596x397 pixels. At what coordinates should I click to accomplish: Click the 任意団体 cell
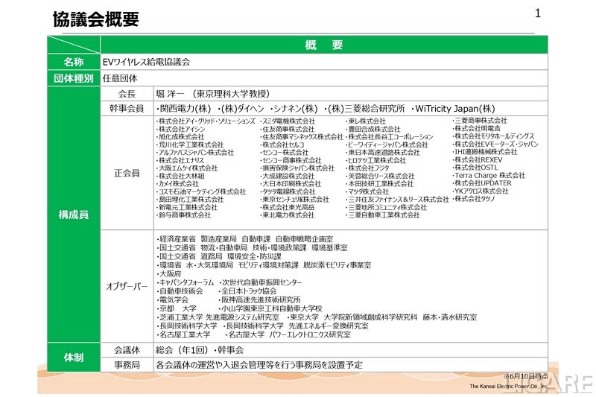pyautogui.click(x=121, y=77)
